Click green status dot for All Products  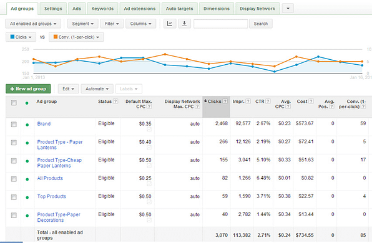point(27,179)
